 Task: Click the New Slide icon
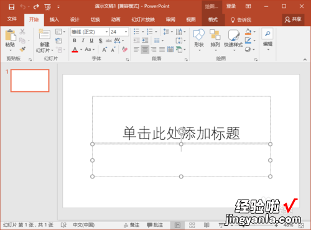click(44, 34)
